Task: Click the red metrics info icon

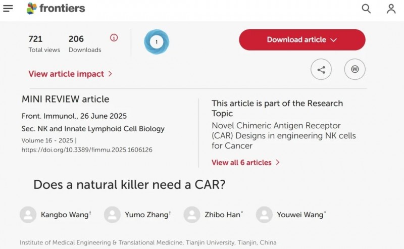Action: 114,38
